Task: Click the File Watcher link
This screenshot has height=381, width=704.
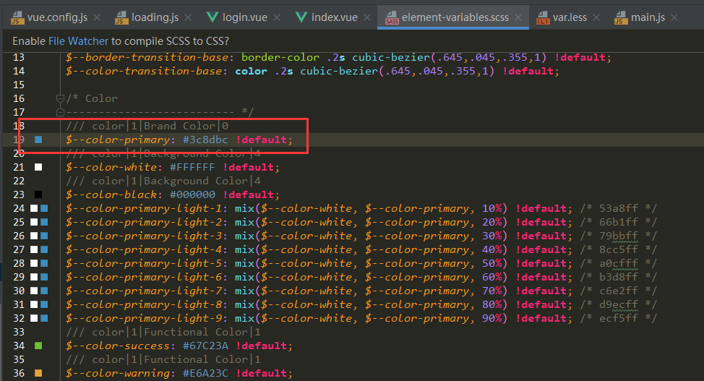Action: [x=78, y=41]
